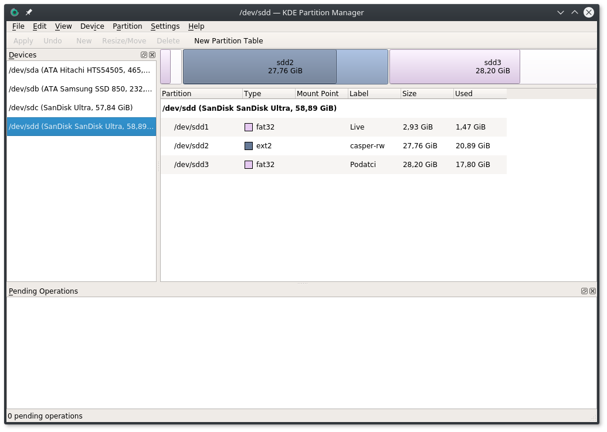Image resolution: width=607 pixels, height=432 pixels.
Task: Click the New Partition Table button
Action: (228, 41)
